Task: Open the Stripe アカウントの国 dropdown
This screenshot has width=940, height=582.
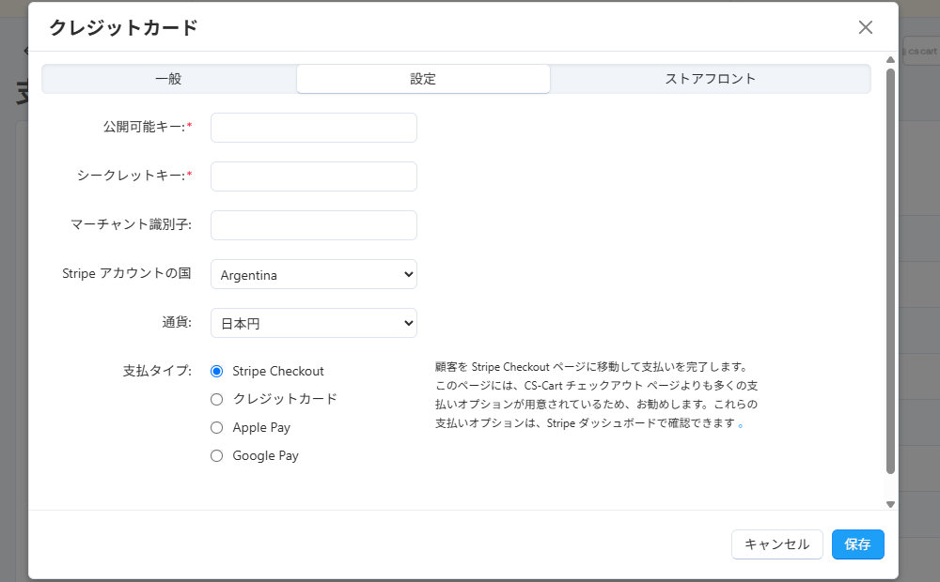Action: coord(313,275)
